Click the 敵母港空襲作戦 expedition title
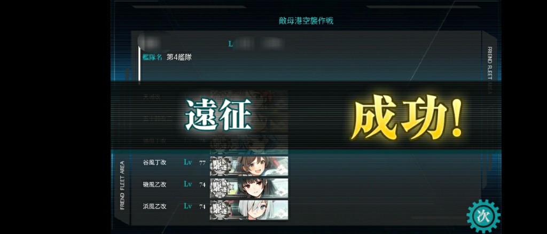This screenshot has width=547, height=234. [x=306, y=21]
